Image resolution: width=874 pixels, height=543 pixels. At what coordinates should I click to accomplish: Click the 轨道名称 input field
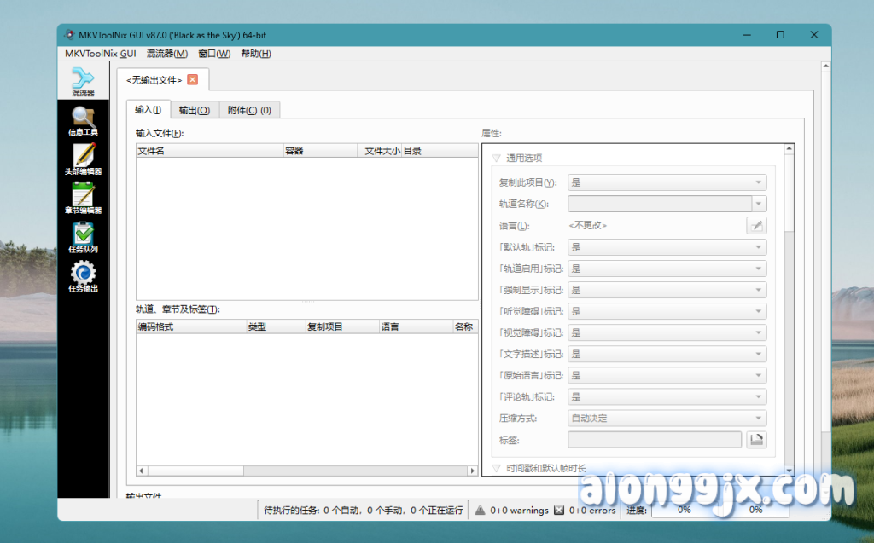click(659, 204)
